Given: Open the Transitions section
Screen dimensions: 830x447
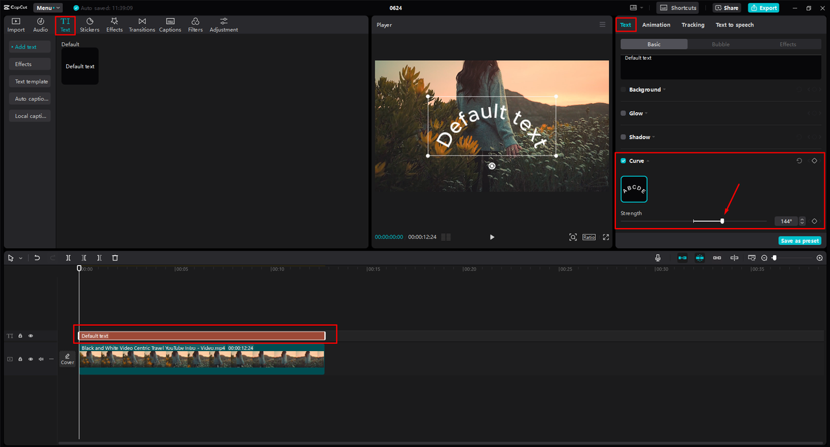Looking at the screenshot, I should tap(142, 25).
